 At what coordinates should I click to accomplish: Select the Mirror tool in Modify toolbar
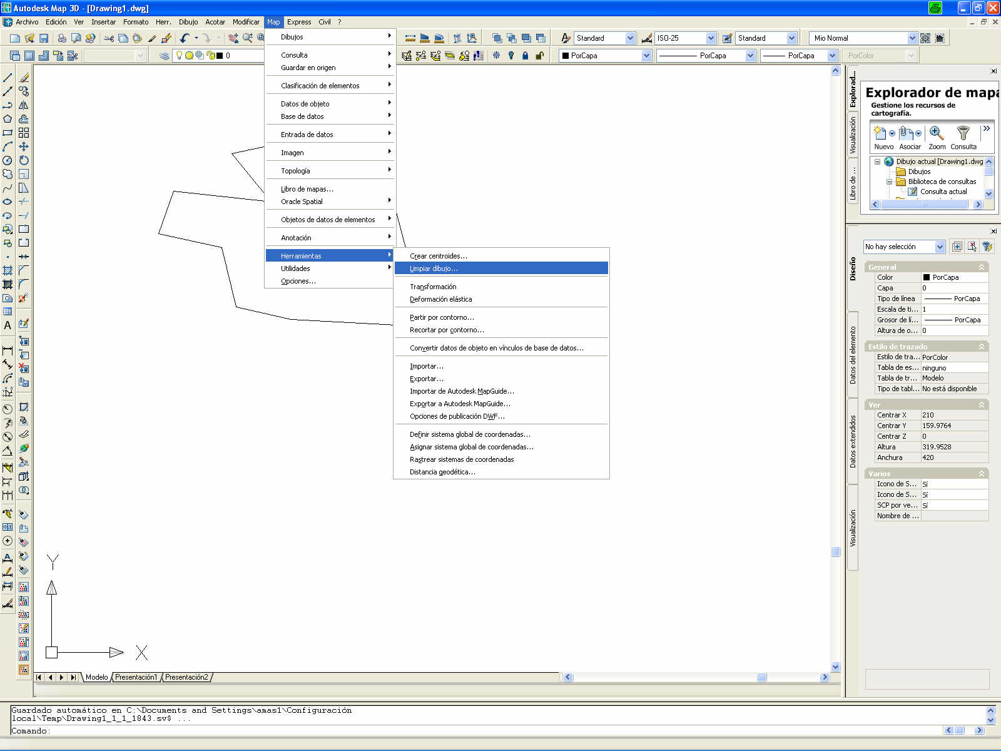[24, 105]
